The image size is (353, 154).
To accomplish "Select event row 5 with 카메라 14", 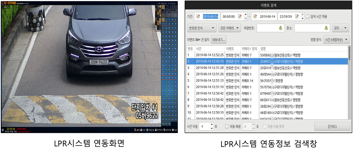I will pyautogui.click(x=267, y=81).
